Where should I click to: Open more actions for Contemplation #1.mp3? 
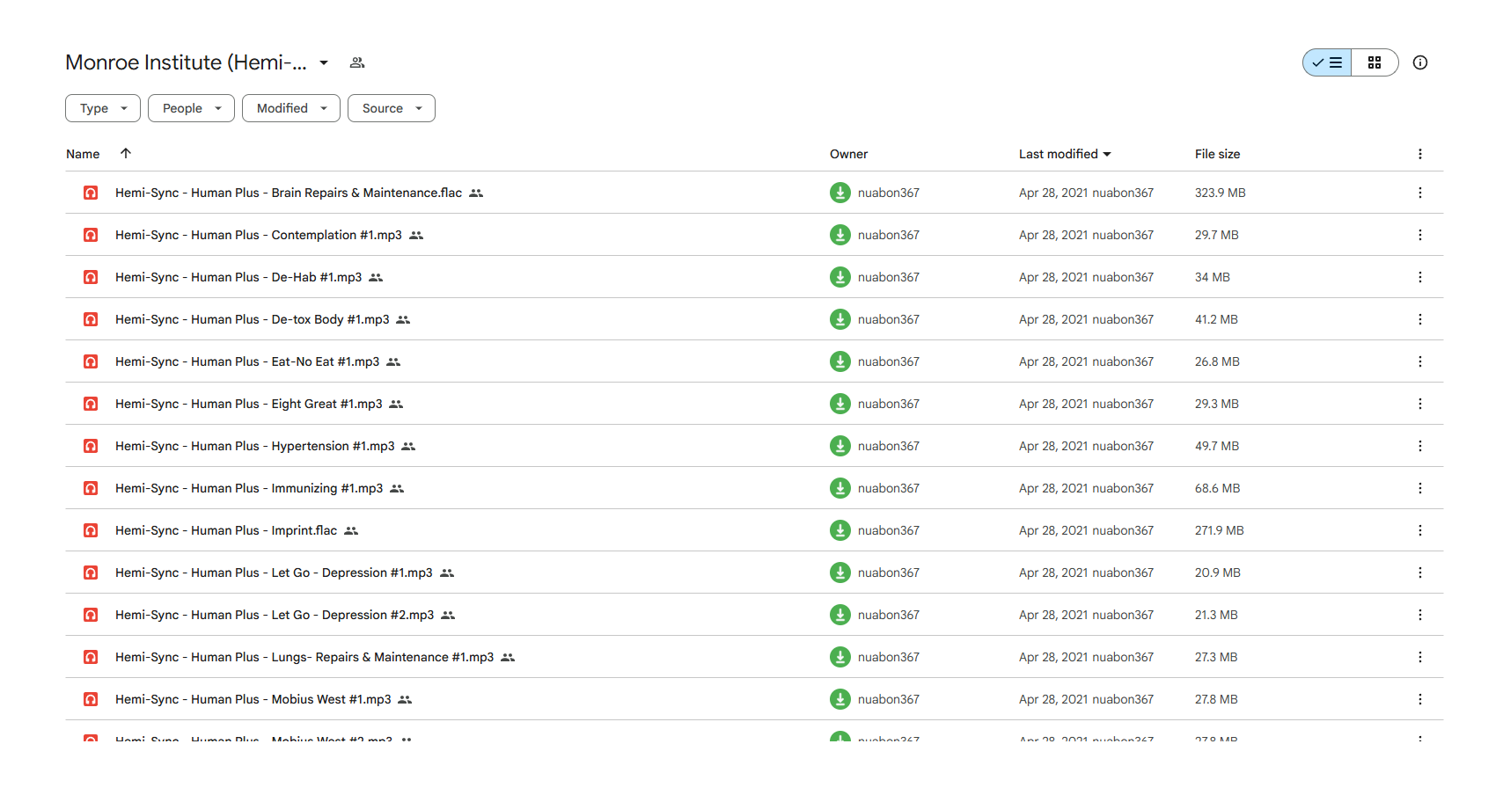(x=1419, y=235)
